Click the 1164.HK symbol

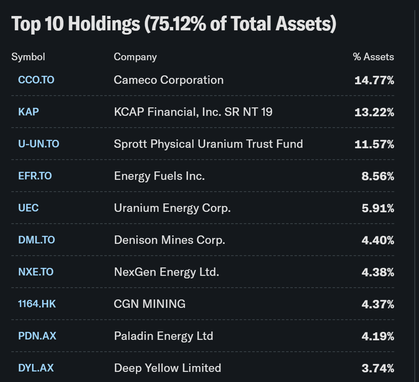point(37,304)
